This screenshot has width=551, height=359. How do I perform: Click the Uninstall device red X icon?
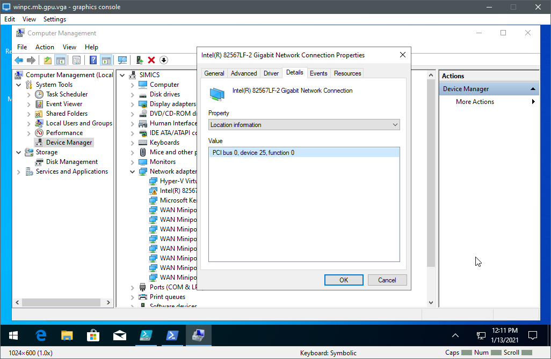(x=152, y=59)
